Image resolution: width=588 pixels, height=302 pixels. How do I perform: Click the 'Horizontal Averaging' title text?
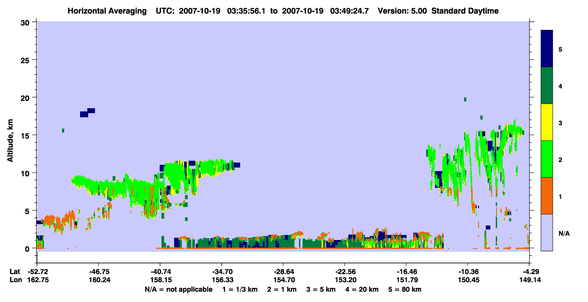pos(106,11)
